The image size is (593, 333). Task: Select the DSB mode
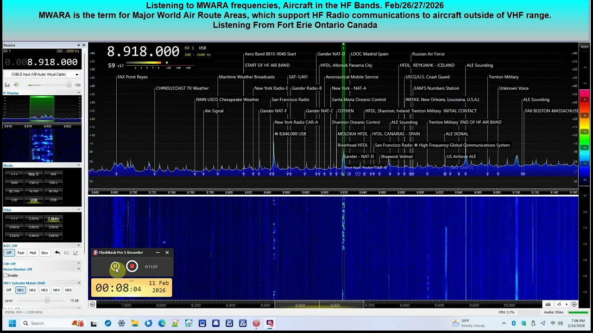click(x=53, y=200)
